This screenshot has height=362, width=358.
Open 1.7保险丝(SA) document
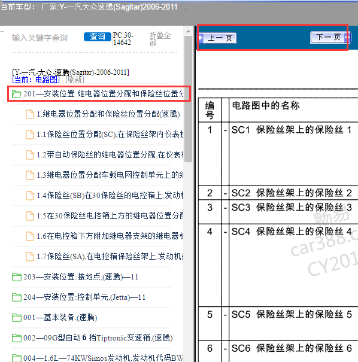110,256
